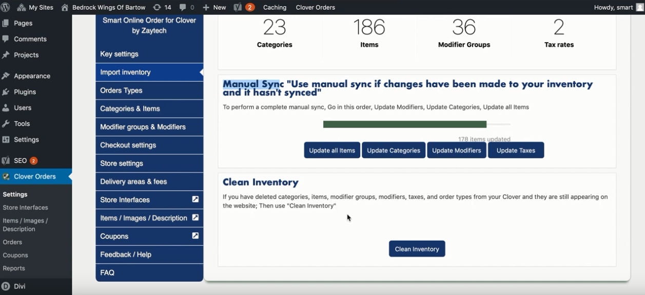
Task: Open the My Sites menu
Action: pos(35,7)
